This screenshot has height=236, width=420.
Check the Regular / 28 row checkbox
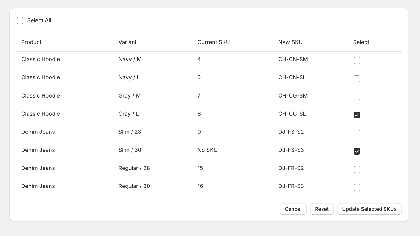tap(357, 169)
